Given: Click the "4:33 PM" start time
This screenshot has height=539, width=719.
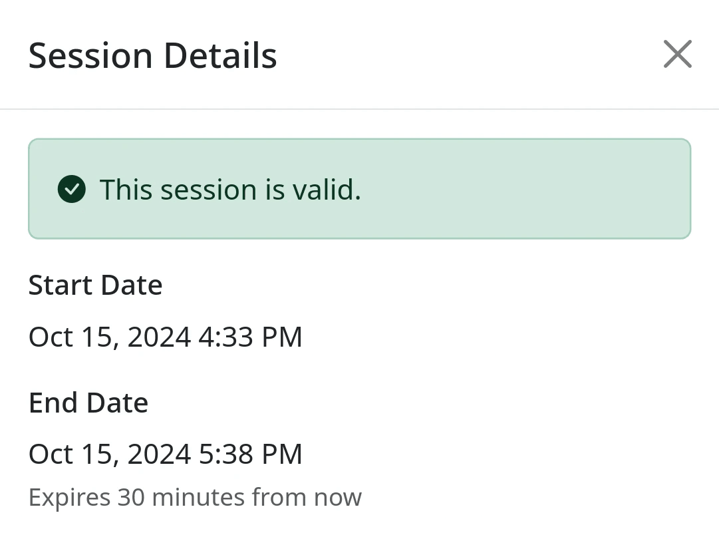Looking at the screenshot, I should [x=251, y=337].
